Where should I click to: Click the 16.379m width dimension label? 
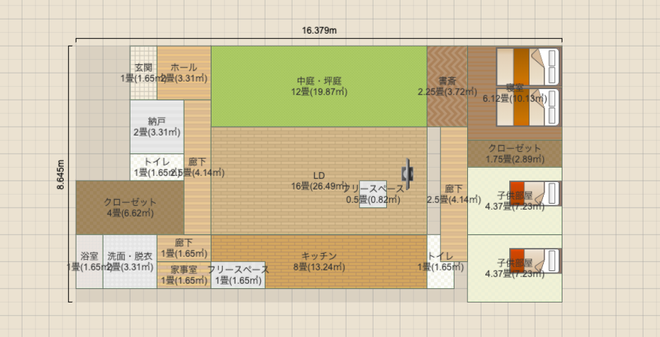[x=319, y=30]
